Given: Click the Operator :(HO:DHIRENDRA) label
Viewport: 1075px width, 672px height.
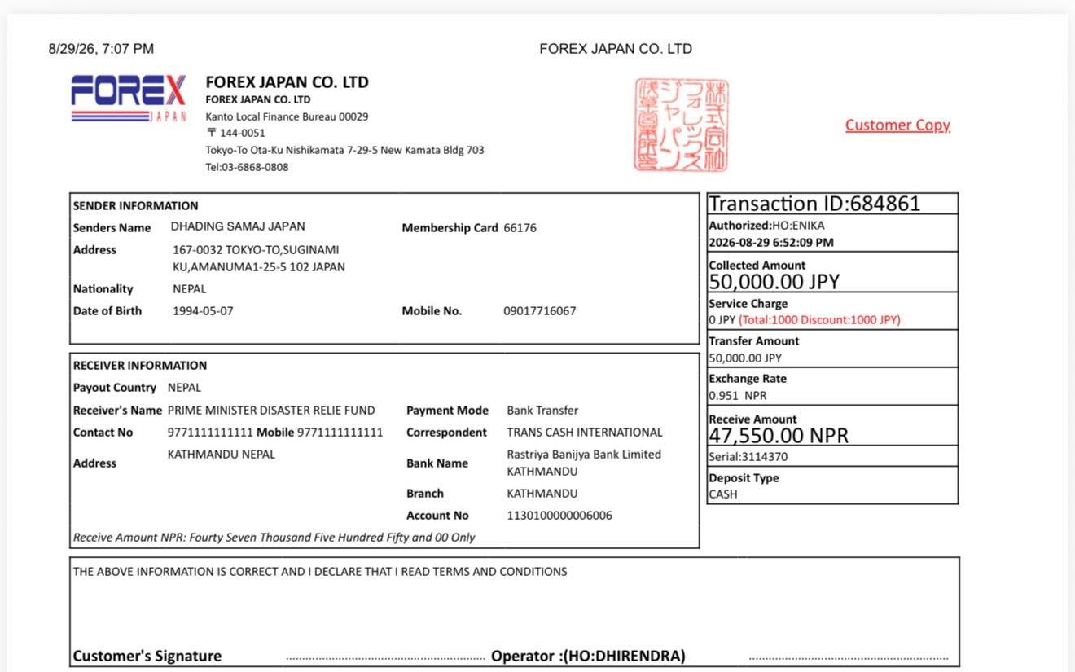Looking at the screenshot, I should (x=588, y=656).
